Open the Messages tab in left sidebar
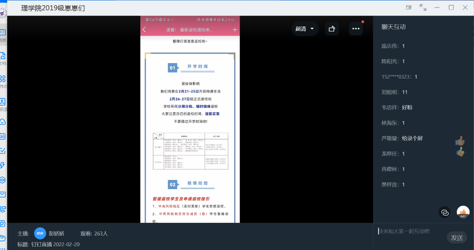The width and height of the screenshot is (474, 250). pyautogui.click(x=3, y=34)
